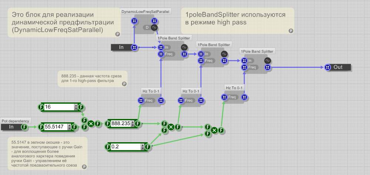
Task: Select the first 1Pole Band Splitter title
Action: (x=174, y=38)
